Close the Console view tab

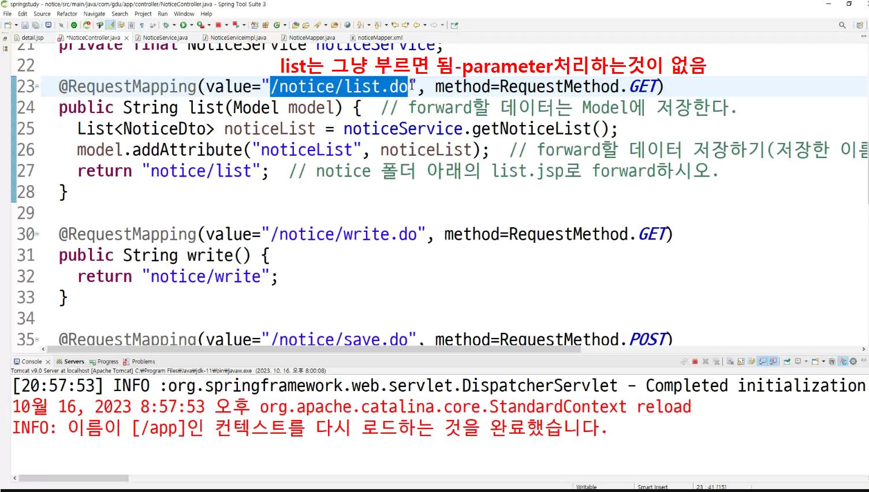(48, 362)
